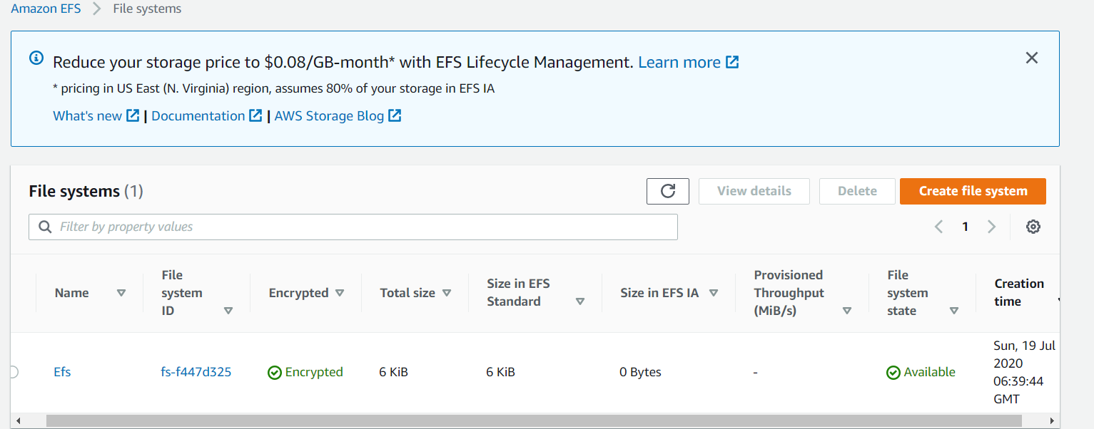Sort by Size in EFS IA arrow
1094x429 pixels.
click(713, 293)
